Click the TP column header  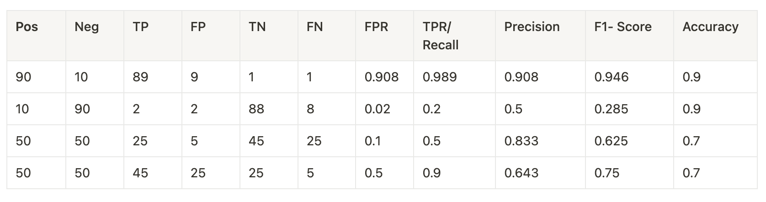(141, 27)
